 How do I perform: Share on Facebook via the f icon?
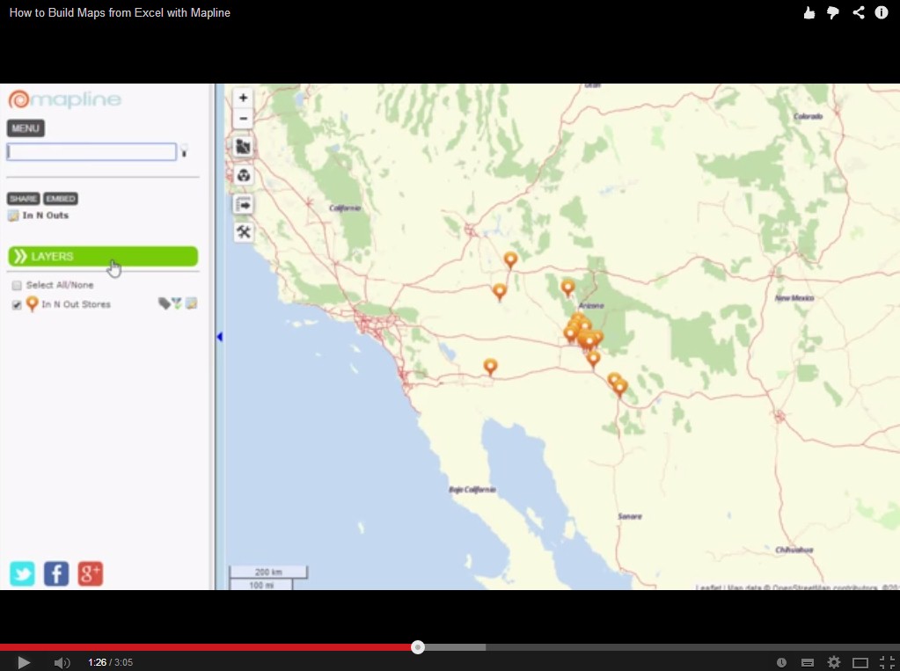click(x=56, y=573)
